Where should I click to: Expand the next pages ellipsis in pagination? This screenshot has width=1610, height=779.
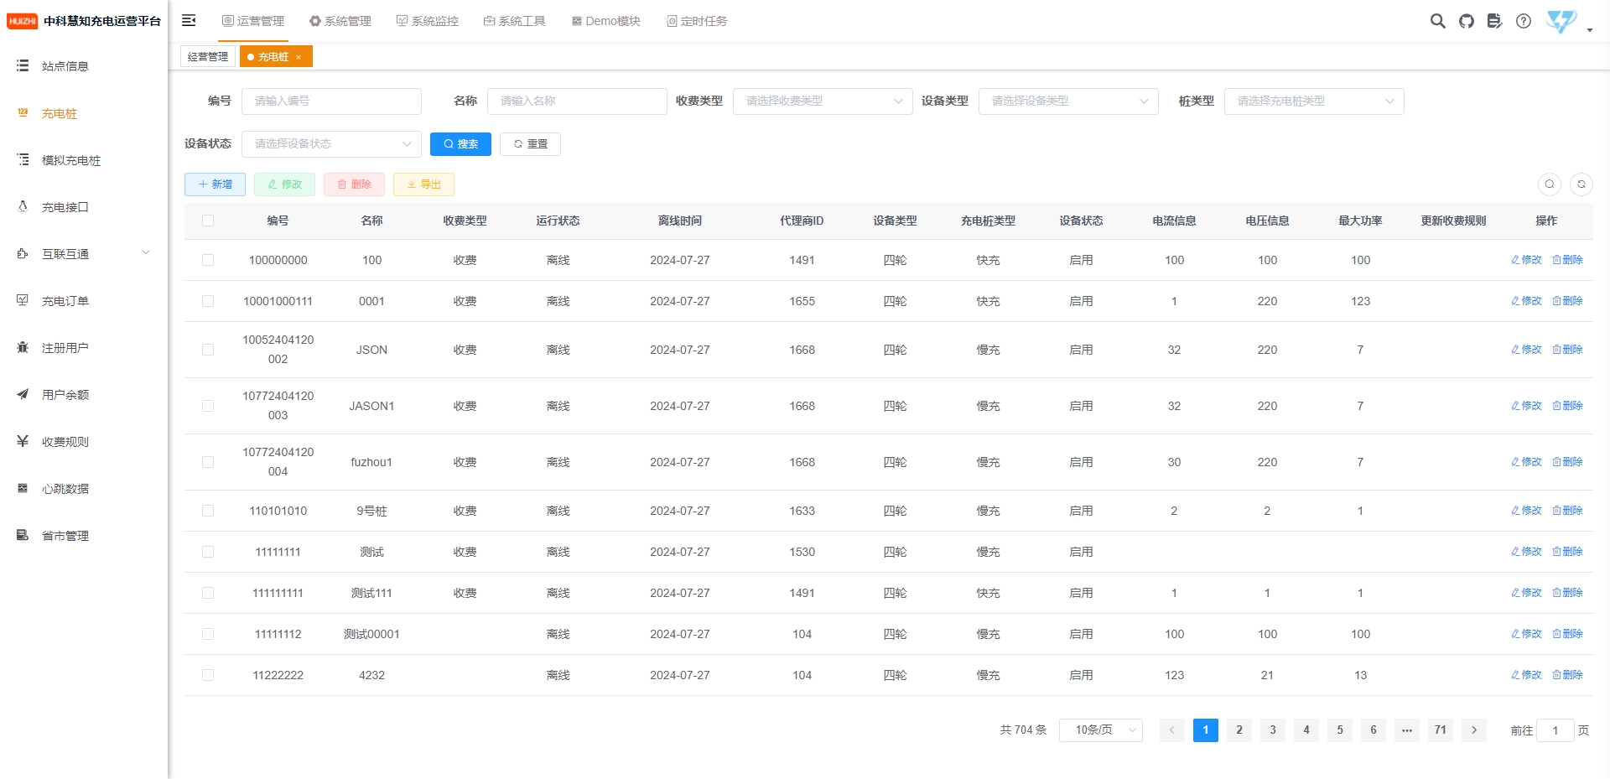1407,730
